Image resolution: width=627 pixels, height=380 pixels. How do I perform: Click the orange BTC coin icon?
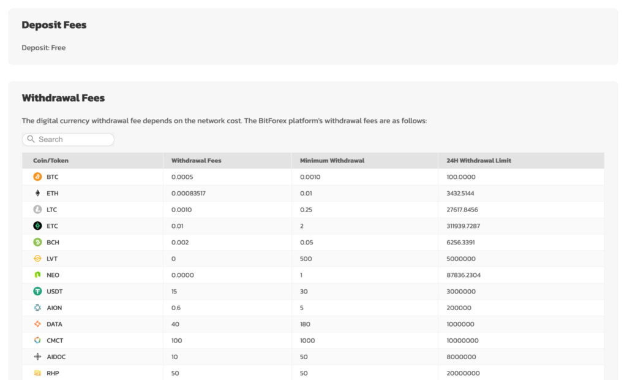[37, 177]
